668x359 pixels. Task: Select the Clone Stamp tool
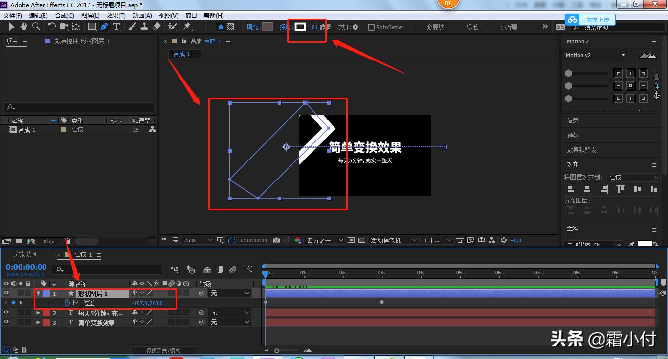tap(144, 27)
